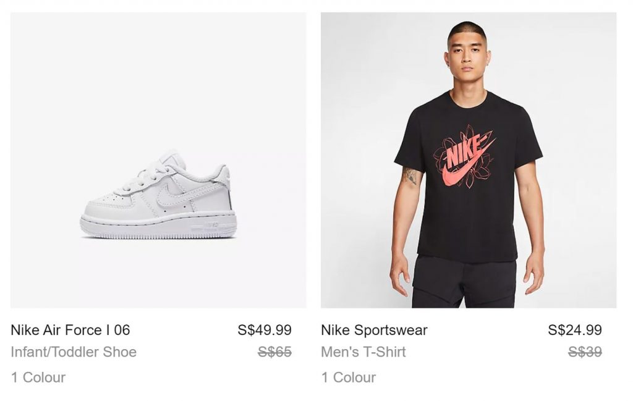
Task: Click the S$49.99 sale price
Action: 264,330
